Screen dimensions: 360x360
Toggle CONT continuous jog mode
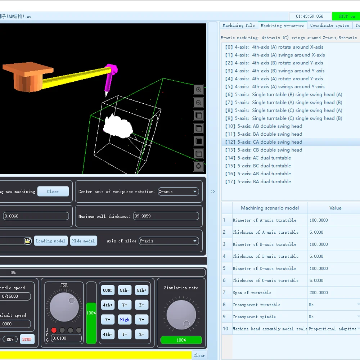[108, 290]
